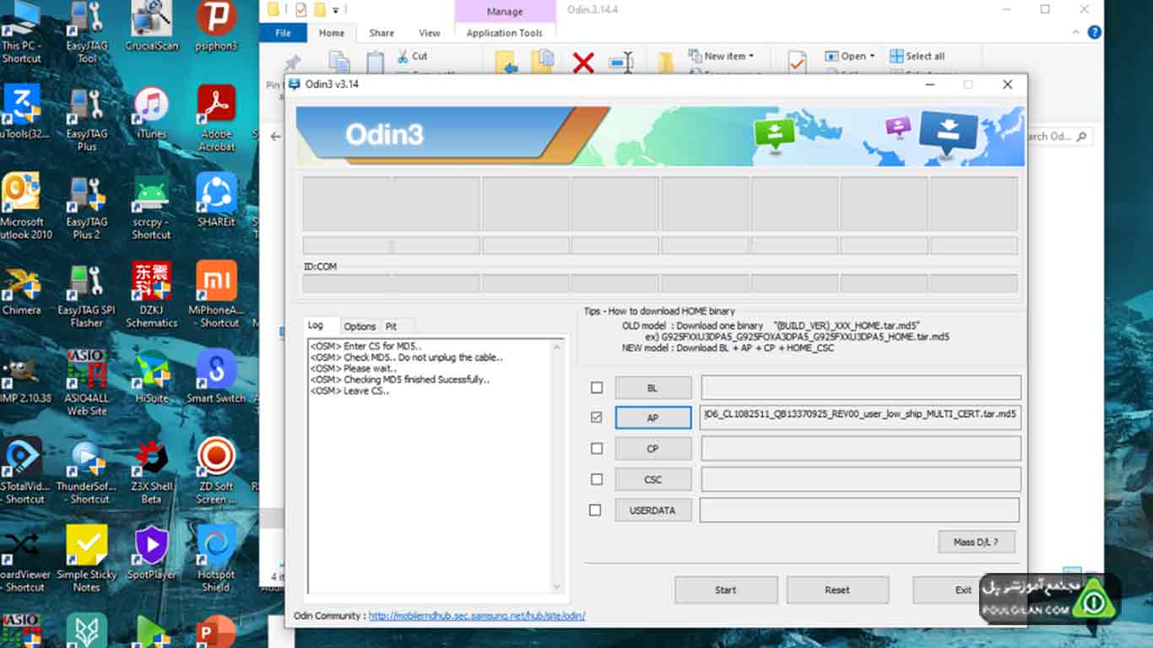Click the CSC file path field
1153x648 pixels.
(x=860, y=479)
